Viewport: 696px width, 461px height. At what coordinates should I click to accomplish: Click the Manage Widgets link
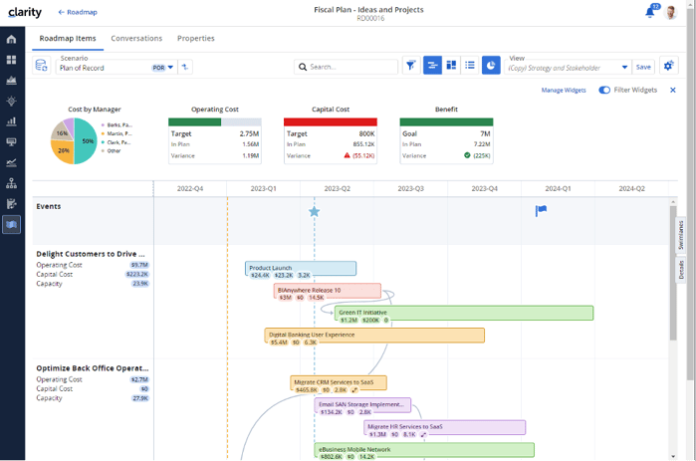(564, 90)
